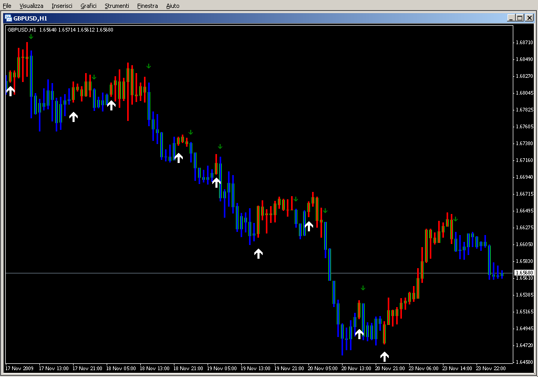538x377 pixels.
Task: Open the Strumenti menu
Action: 117,6
